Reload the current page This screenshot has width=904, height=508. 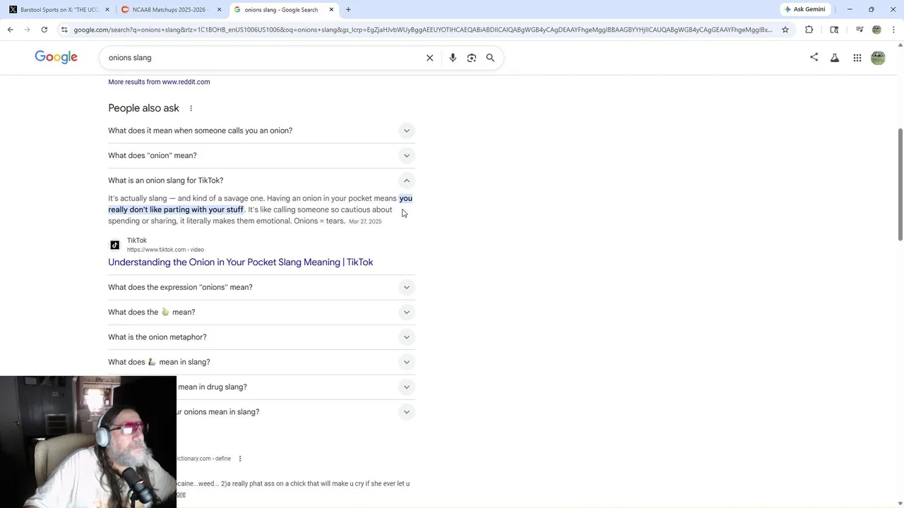tap(44, 30)
